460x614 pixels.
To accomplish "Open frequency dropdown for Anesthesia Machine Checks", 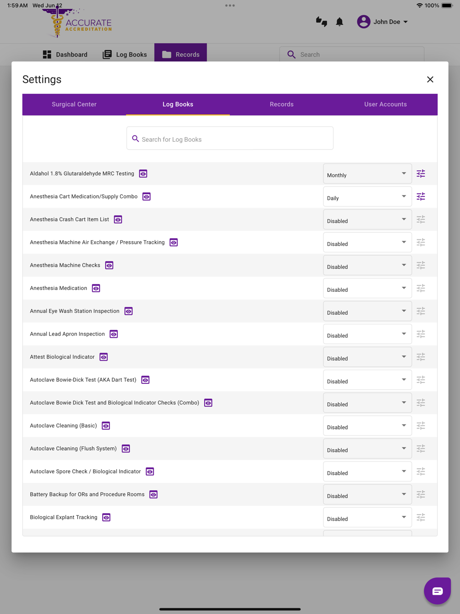I will click(368, 265).
